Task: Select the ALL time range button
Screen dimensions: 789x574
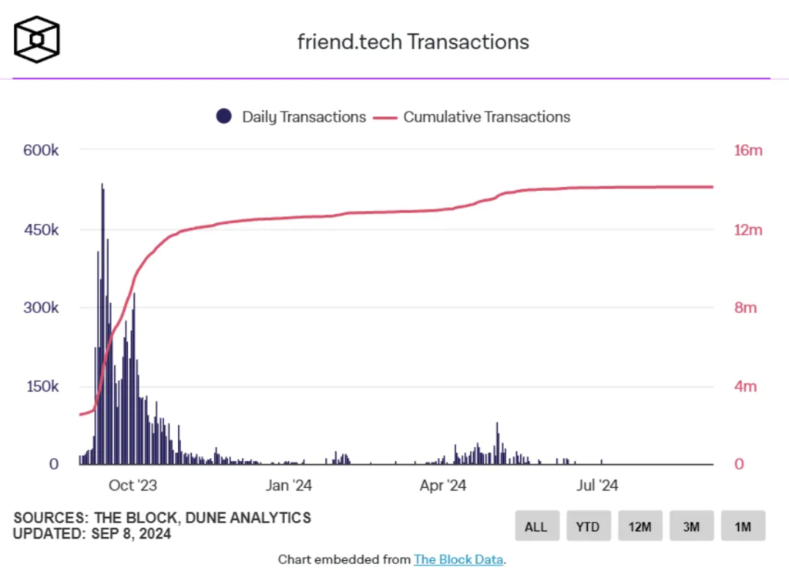Action: pyautogui.click(x=537, y=526)
